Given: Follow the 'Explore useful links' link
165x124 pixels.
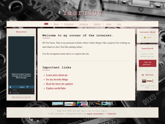Looking at the screenshot, I should point(56,88).
